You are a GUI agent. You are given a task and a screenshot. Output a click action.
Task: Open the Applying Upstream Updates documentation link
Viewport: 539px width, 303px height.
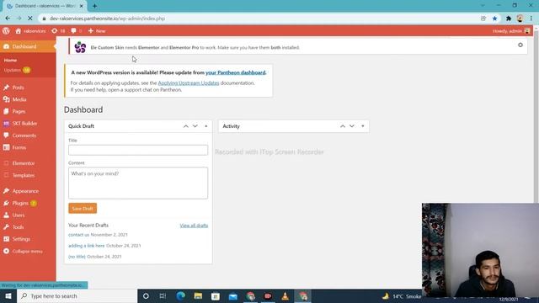(x=189, y=83)
